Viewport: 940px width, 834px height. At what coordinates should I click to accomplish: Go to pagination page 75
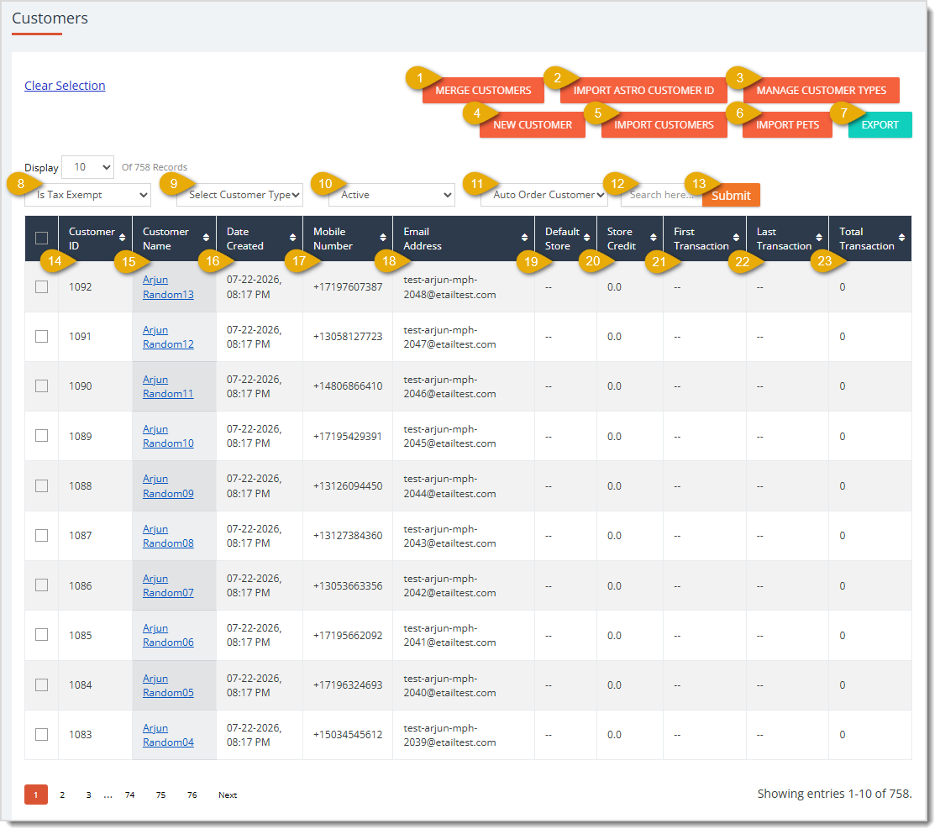click(161, 795)
